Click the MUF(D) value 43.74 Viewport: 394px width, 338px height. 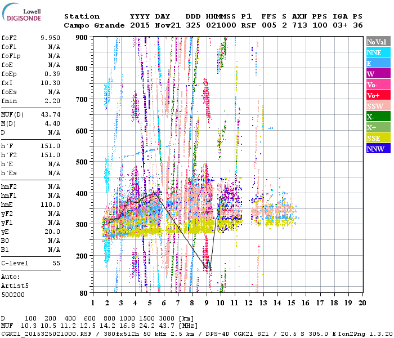coord(51,114)
